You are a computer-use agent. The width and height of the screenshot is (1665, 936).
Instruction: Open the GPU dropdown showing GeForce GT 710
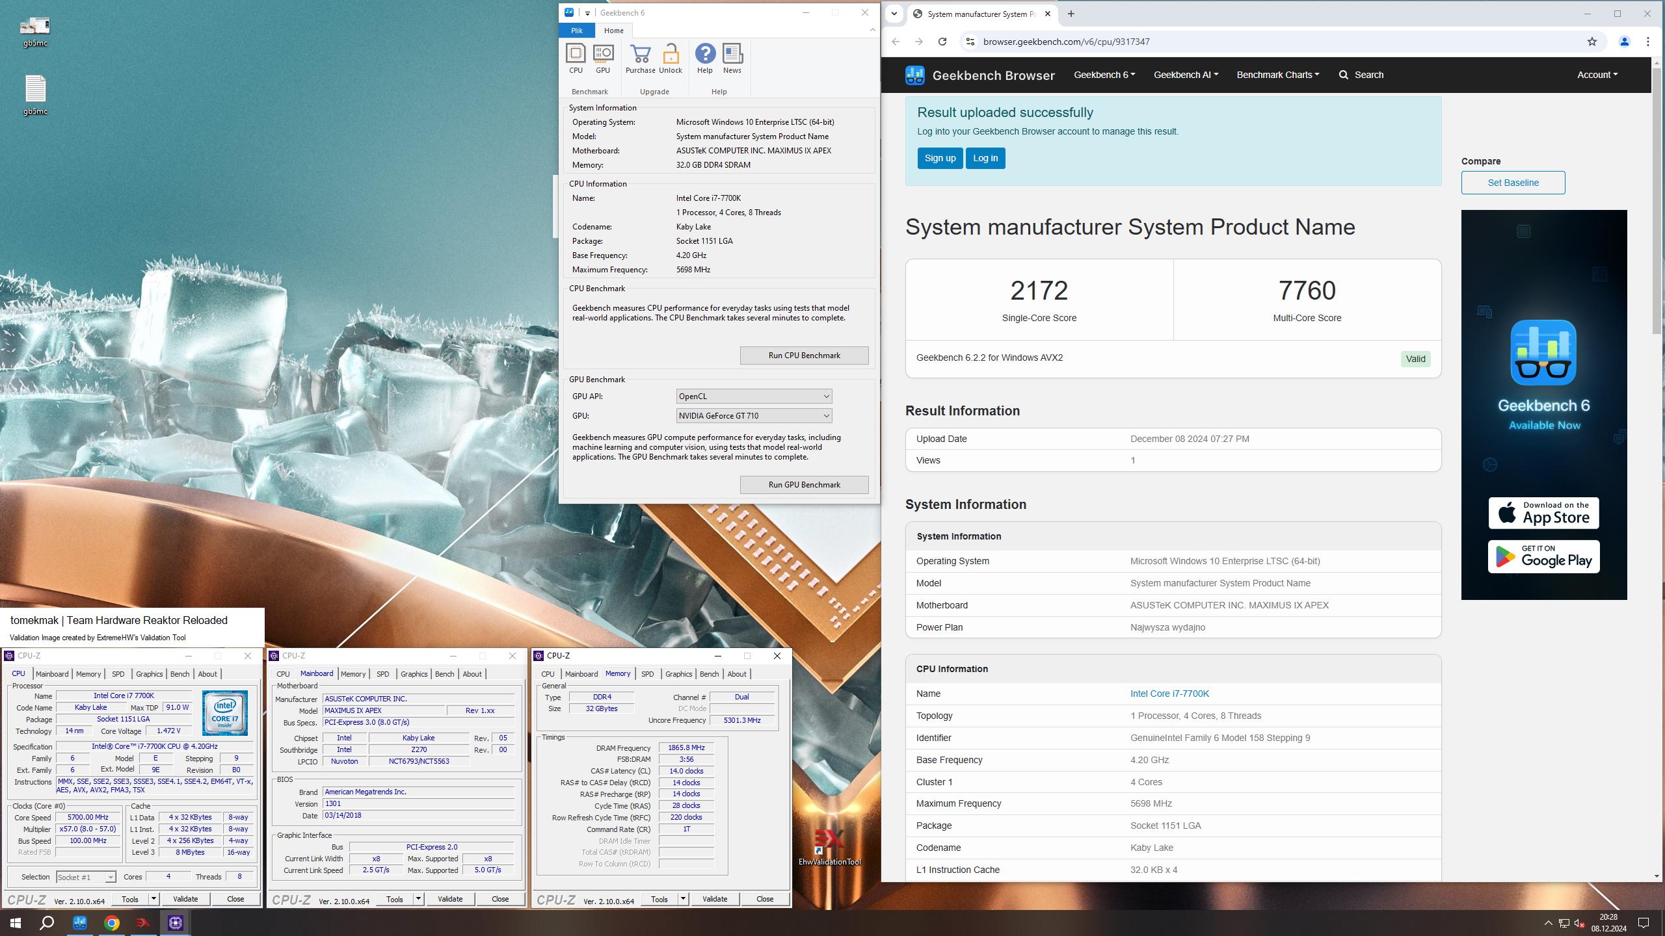[x=754, y=416]
